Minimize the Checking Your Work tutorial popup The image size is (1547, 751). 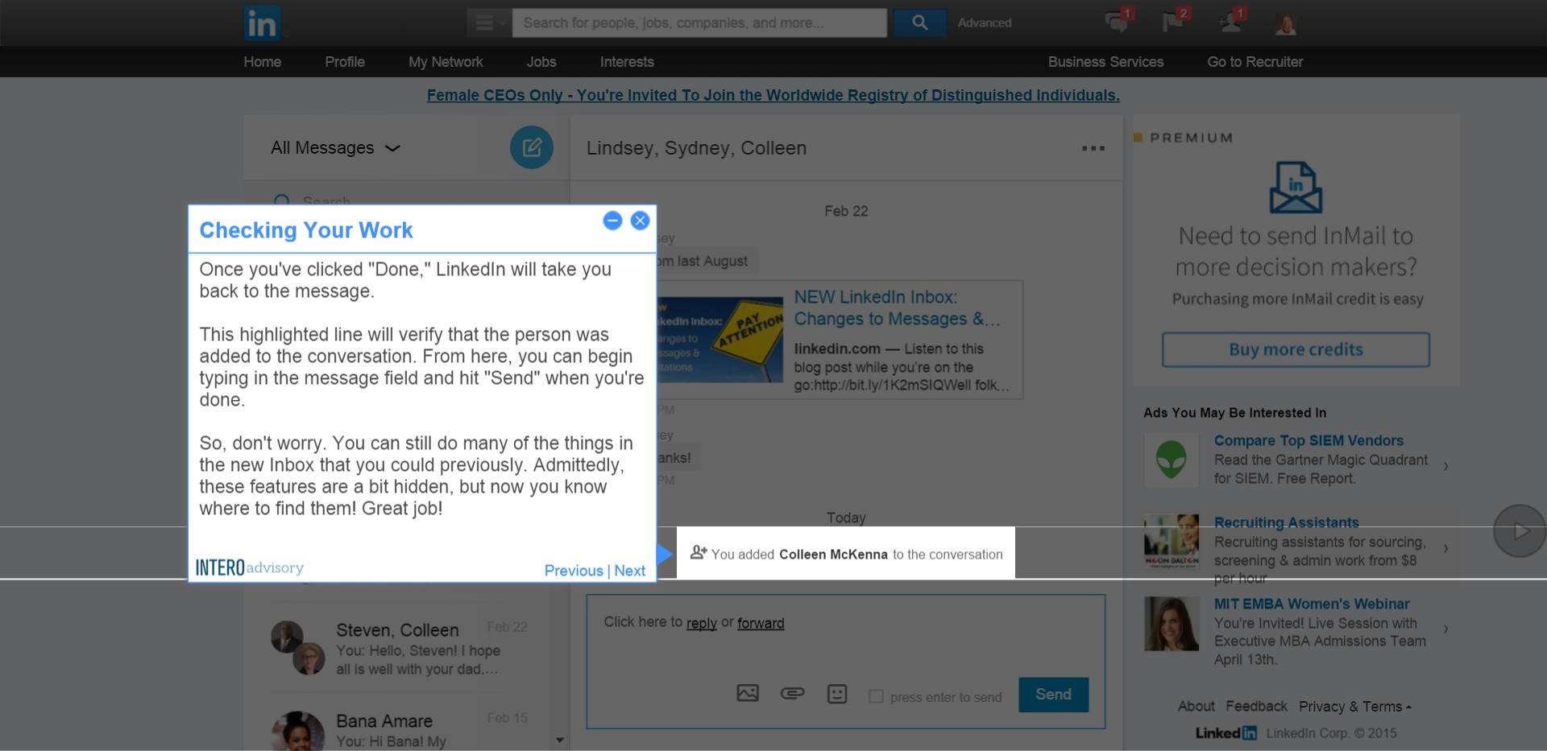tap(612, 221)
